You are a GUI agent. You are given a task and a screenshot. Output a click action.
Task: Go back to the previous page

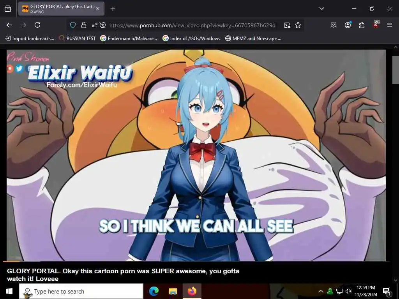[9, 25]
